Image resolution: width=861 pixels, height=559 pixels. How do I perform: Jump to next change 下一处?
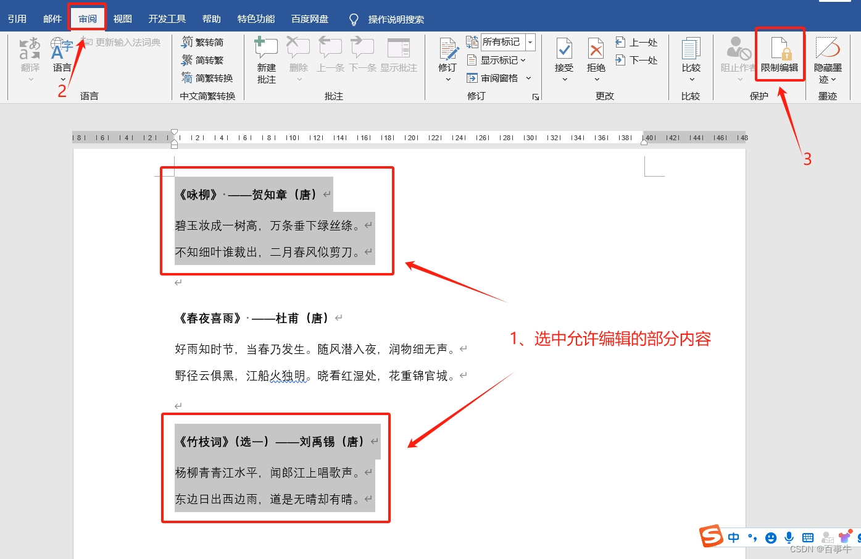point(636,60)
